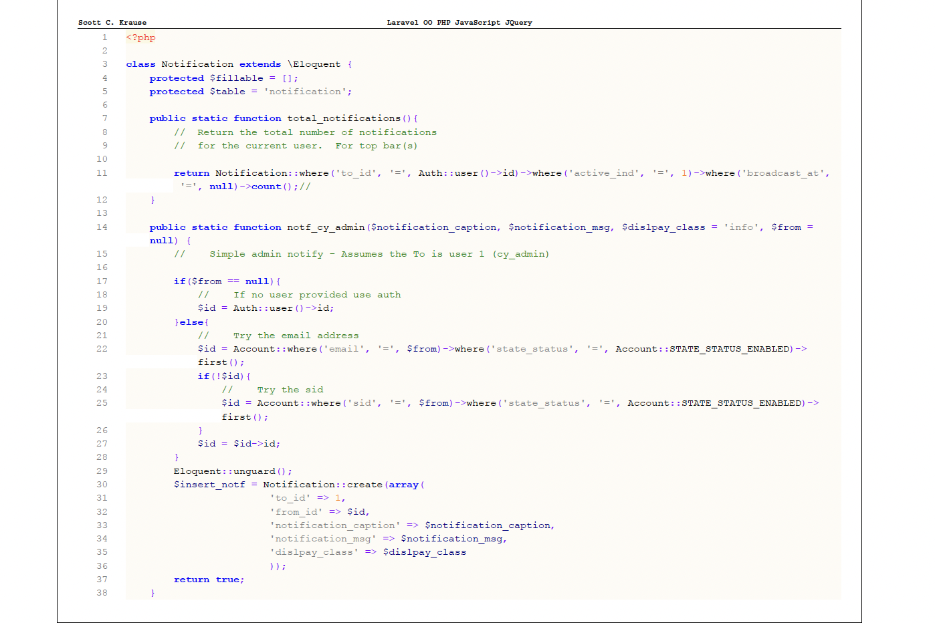Viewport: 935px width, 623px height.
Task: Click the "'dislpay_class' => $dislpay_class" entry
Action: click(x=368, y=552)
